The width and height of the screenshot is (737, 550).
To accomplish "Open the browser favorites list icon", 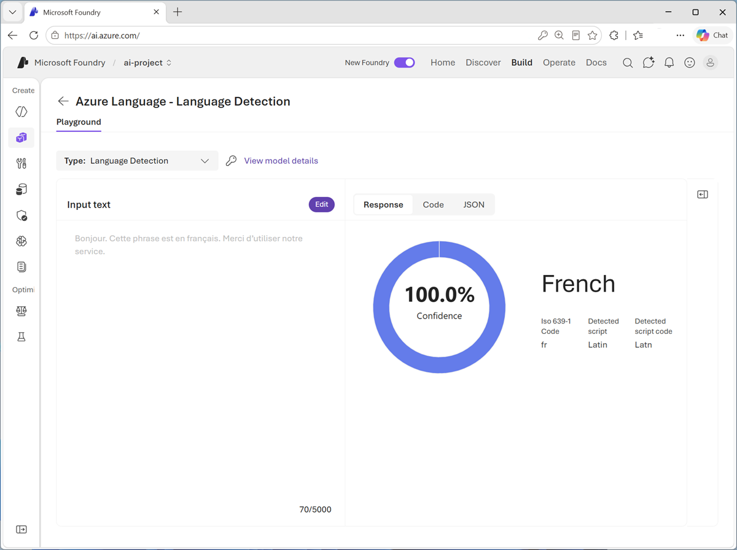I will click(638, 36).
